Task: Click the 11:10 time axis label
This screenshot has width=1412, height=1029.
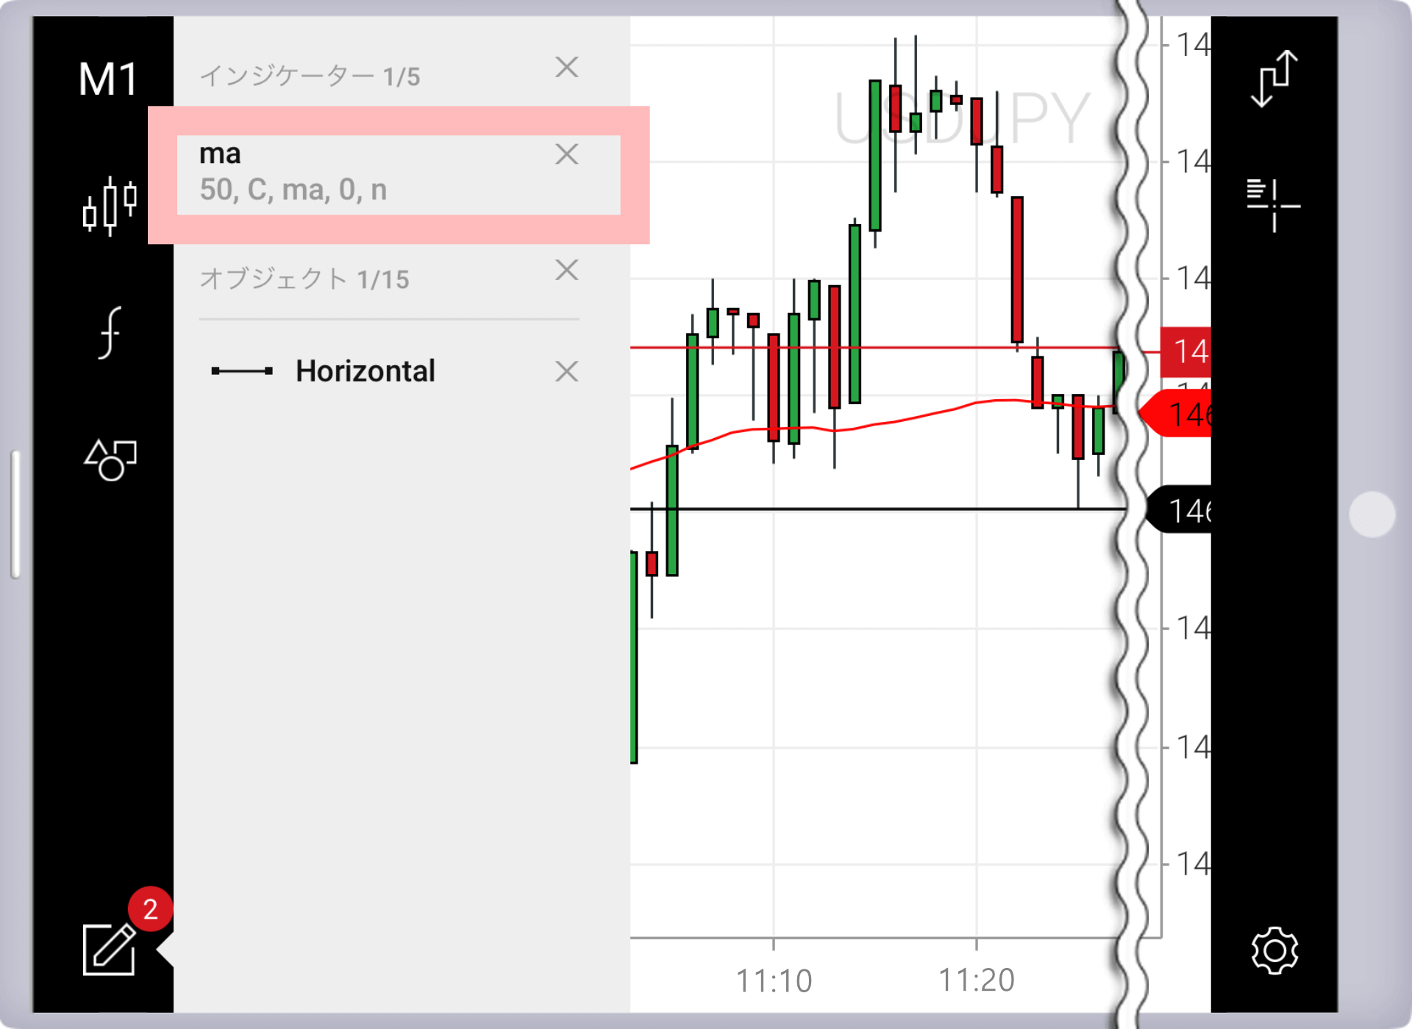Action: (774, 980)
